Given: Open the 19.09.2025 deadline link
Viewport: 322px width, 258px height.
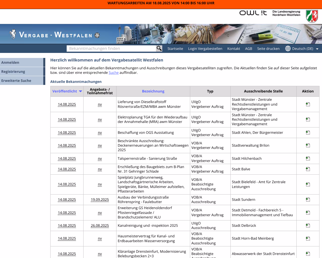Looking at the screenshot, I should tap(100, 200).
